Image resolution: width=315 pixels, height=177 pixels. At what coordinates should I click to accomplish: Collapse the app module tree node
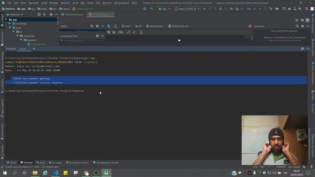[6, 20]
